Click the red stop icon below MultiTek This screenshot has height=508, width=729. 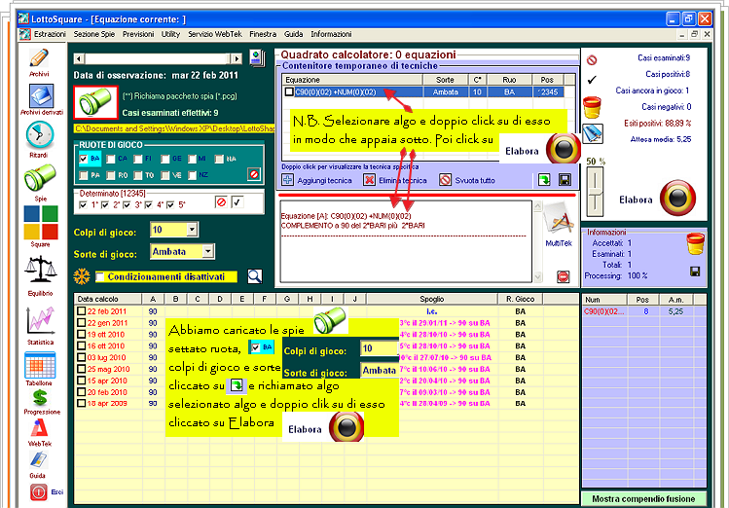tap(563, 277)
